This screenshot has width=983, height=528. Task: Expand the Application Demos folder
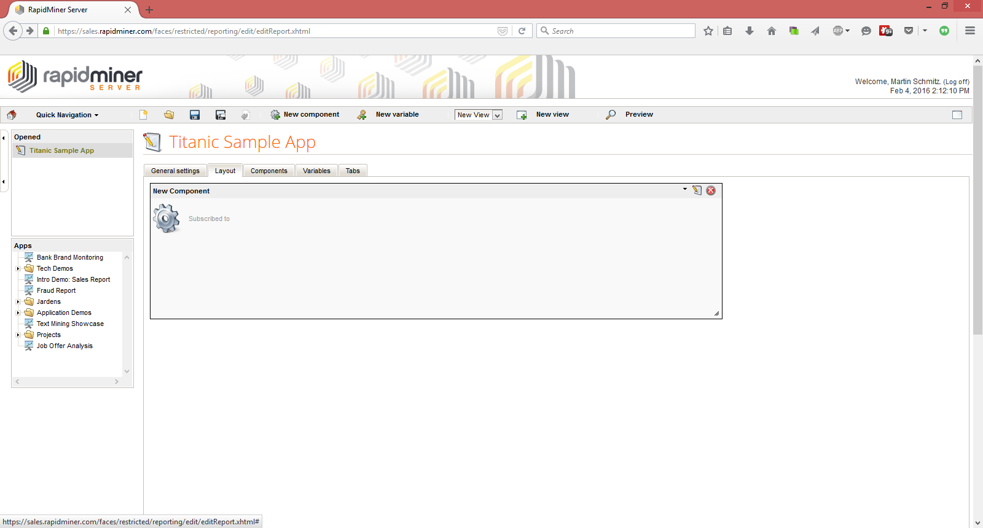pyautogui.click(x=18, y=313)
